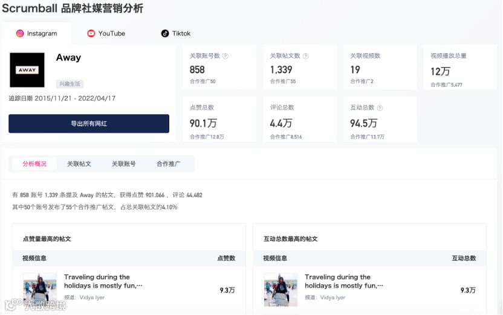503x315 pixels.
Task: Click the 1,339 关联帖文数 value
Action: 281,69
